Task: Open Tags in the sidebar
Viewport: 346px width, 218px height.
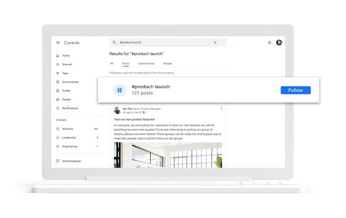Action: coord(65,73)
